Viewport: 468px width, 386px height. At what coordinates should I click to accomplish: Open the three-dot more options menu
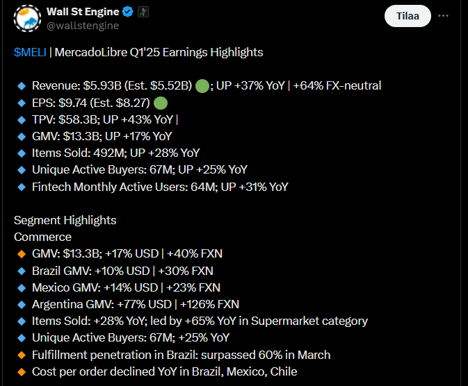coord(443,16)
